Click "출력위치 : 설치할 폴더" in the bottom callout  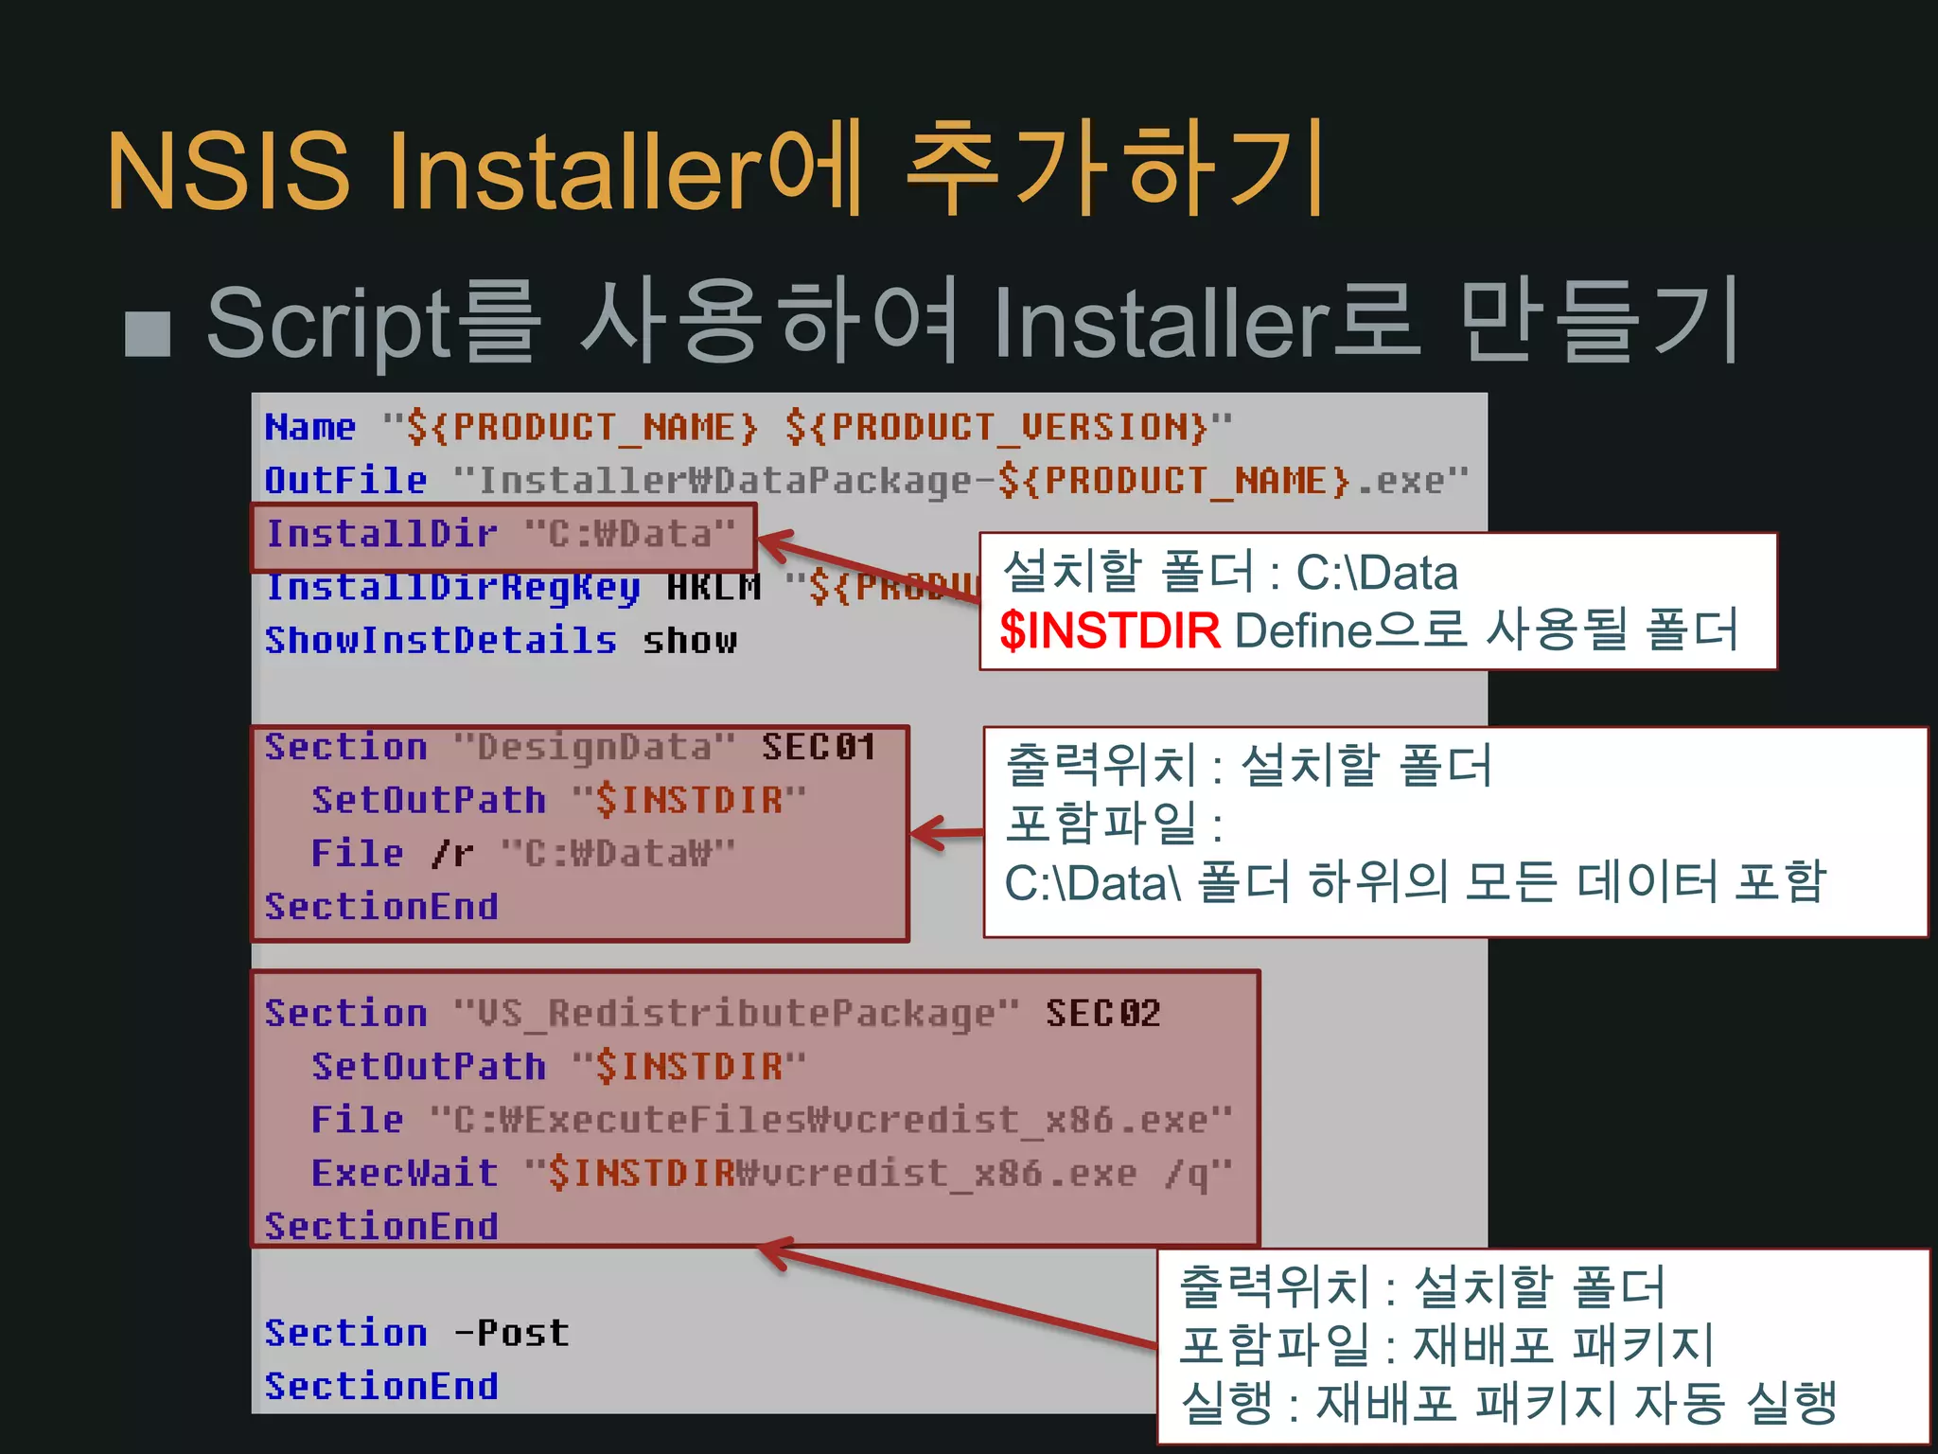pyautogui.click(x=1421, y=1286)
